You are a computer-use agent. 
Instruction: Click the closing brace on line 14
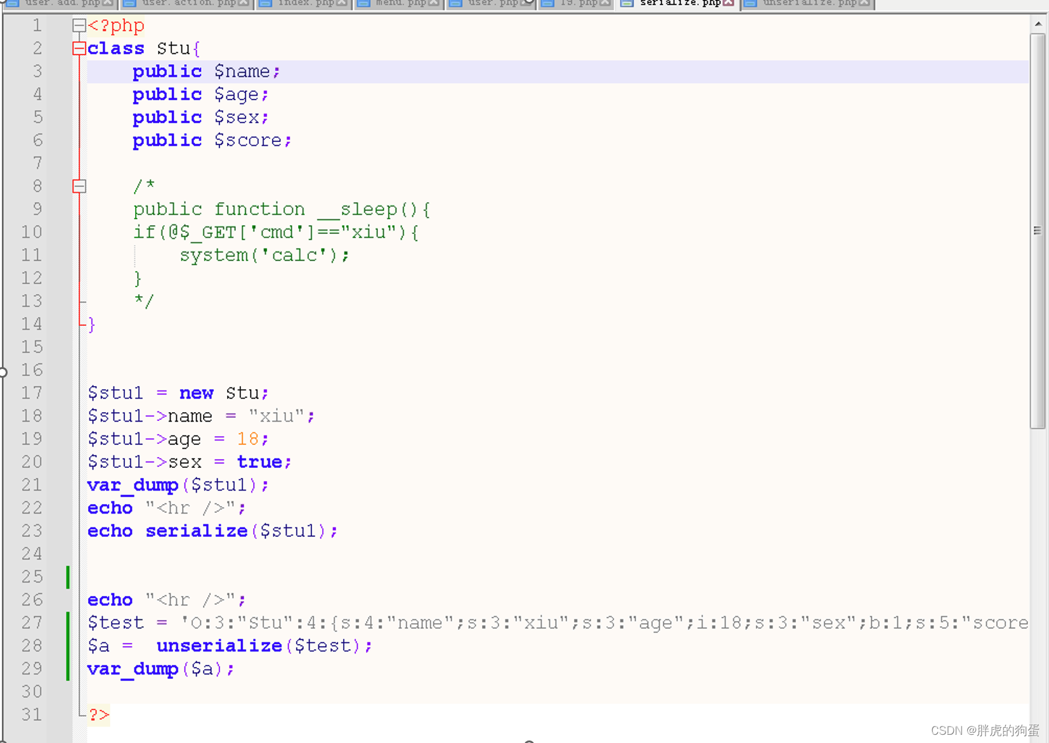click(92, 324)
